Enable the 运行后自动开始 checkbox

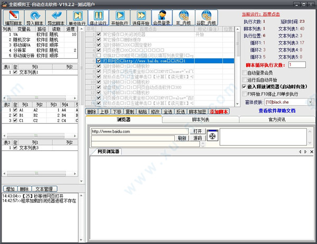244,79
